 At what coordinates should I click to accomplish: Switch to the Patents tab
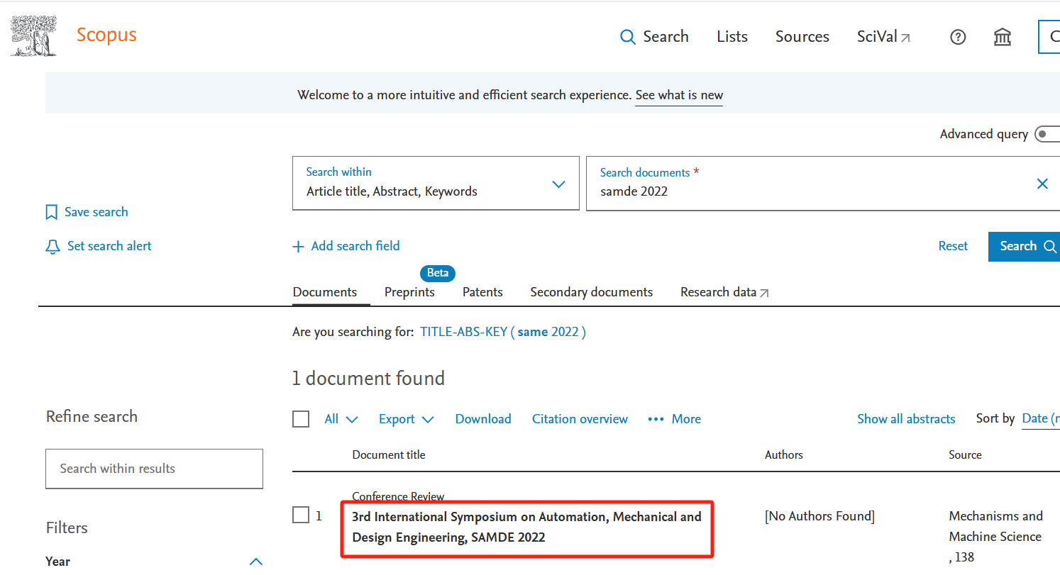482,292
